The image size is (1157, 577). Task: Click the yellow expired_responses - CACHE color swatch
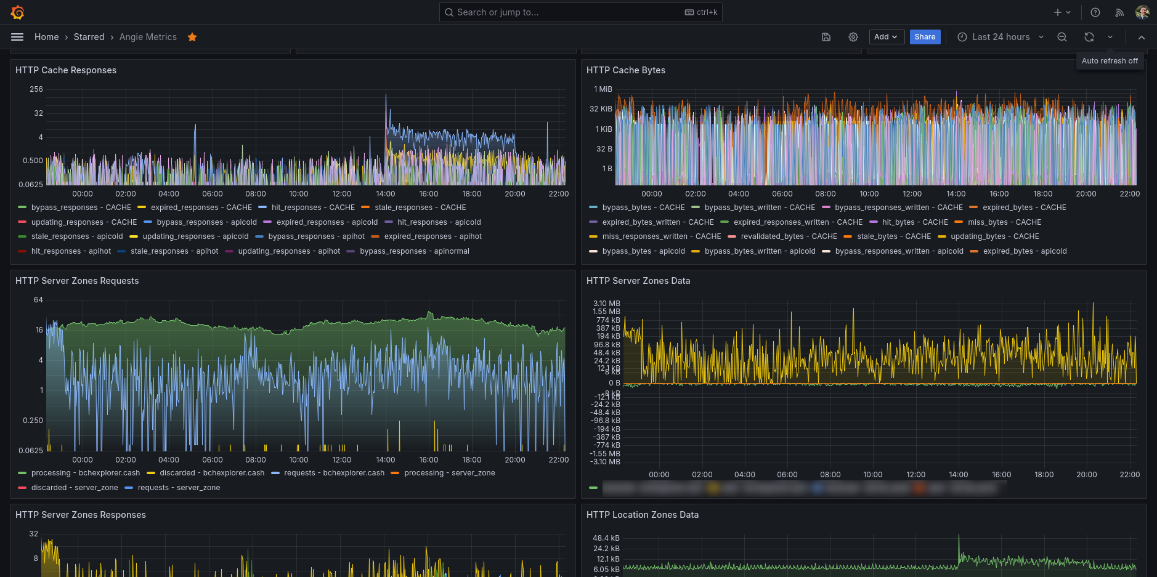142,208
